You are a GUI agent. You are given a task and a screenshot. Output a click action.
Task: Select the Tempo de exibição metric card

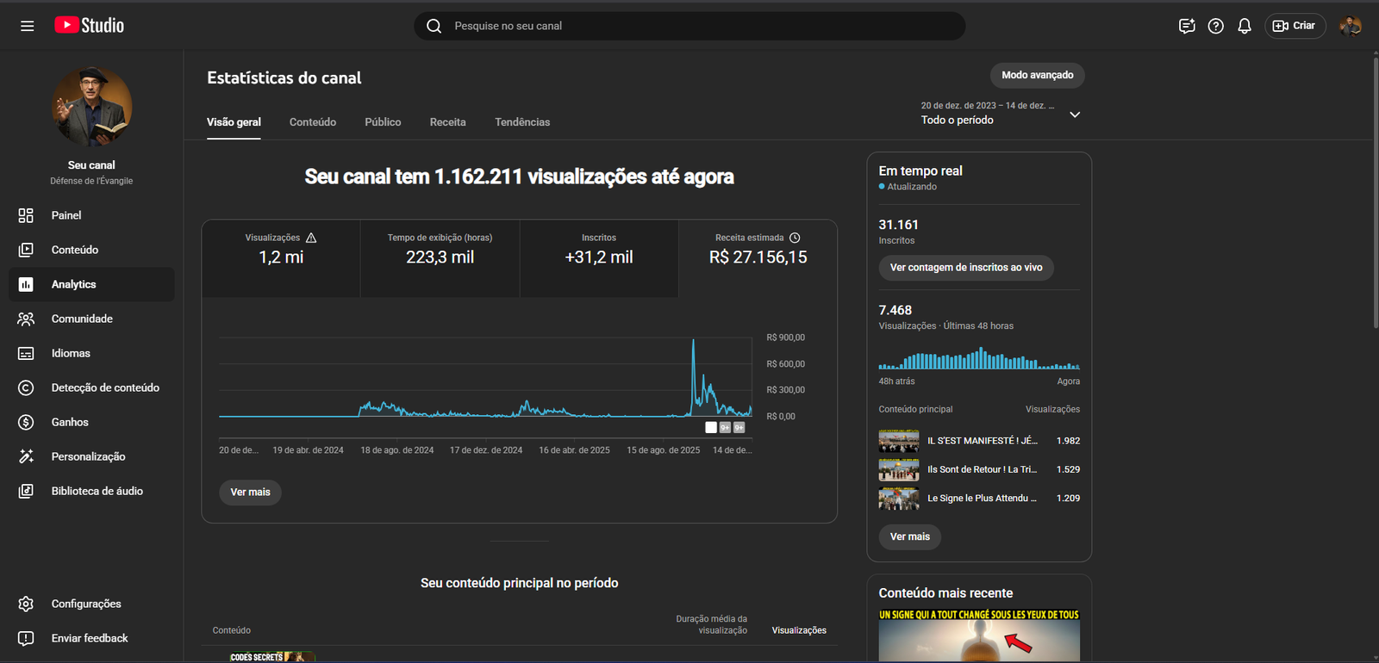coord(440,249)
